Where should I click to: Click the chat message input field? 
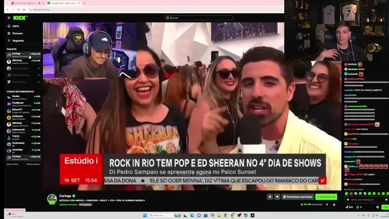366,200
